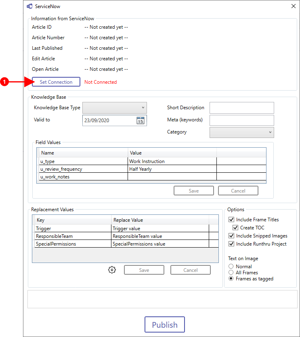Click Save under Field Values
This screenshot has height=337, width=300.
(x=194, y=191)
